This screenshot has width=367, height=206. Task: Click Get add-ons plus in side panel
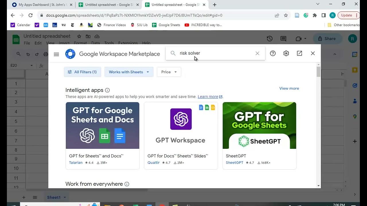(x=355, y=141)
